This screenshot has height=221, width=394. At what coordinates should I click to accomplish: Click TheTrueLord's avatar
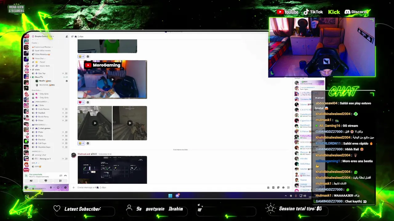pyautogui.click(x=74, y=156)
